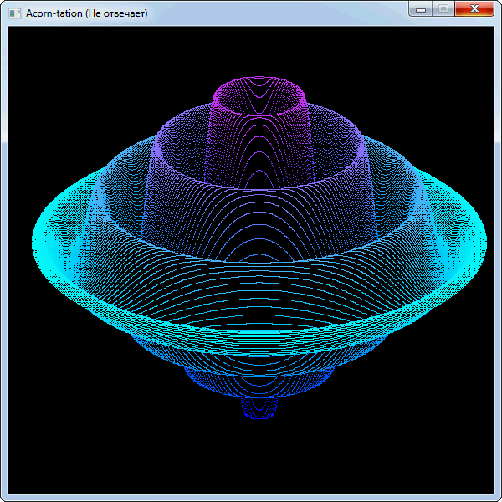Close the Acorn-tation window
502x502 pixels.
474,8
